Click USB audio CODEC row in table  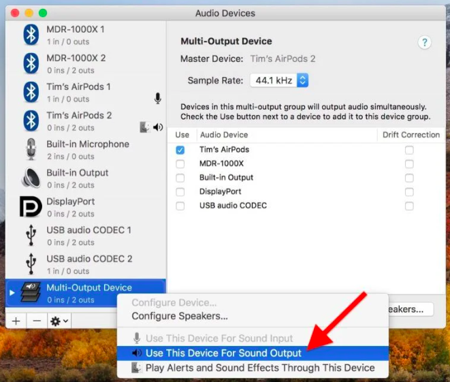click(306, 206)
